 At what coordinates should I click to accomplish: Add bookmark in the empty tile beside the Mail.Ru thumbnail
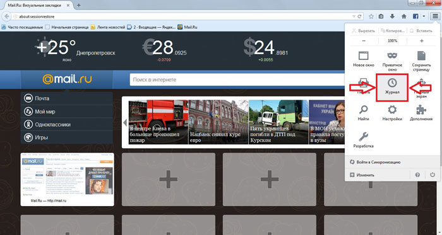coord(169,180)
